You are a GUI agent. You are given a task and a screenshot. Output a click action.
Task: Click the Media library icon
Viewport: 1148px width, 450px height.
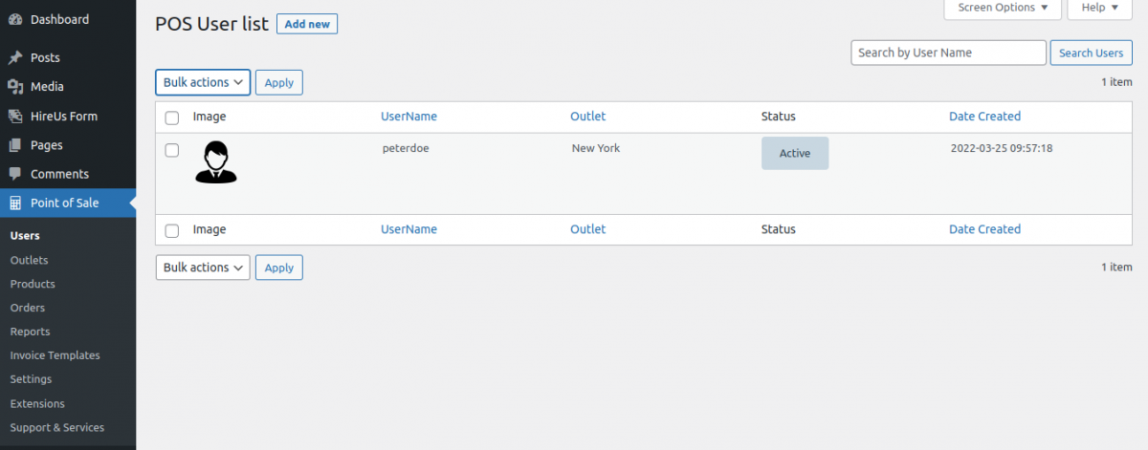click(15, 87)
